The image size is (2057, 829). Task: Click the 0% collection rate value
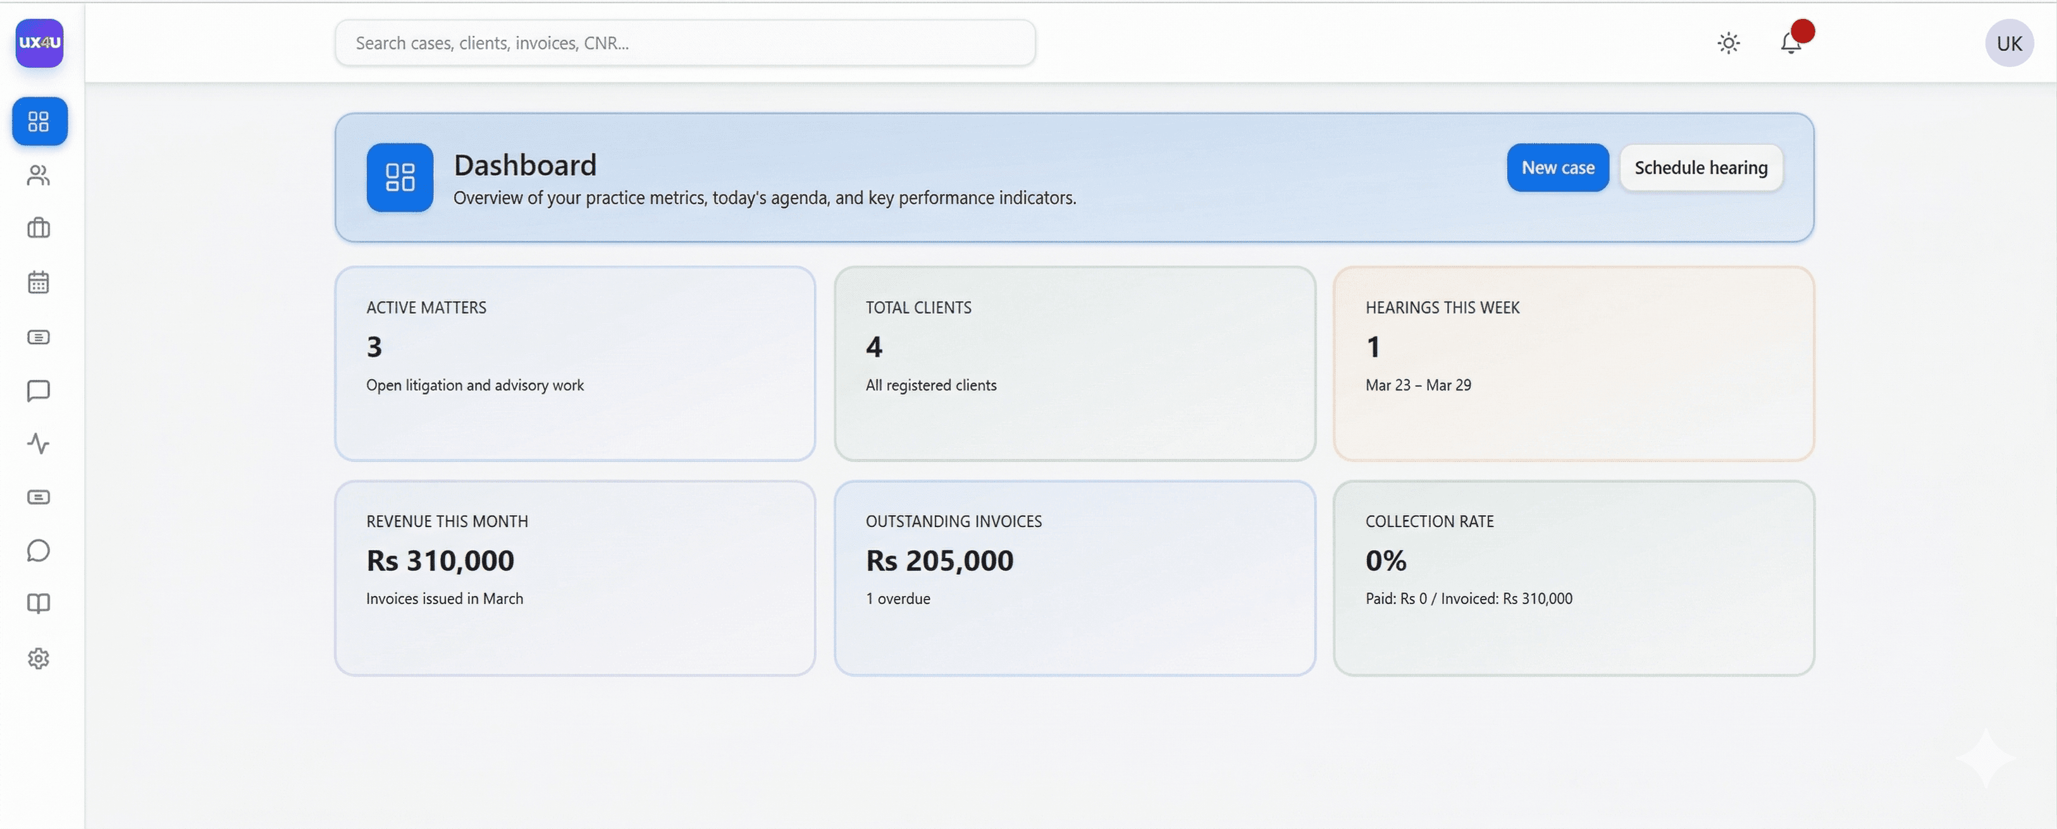[x=1385, y=561]
